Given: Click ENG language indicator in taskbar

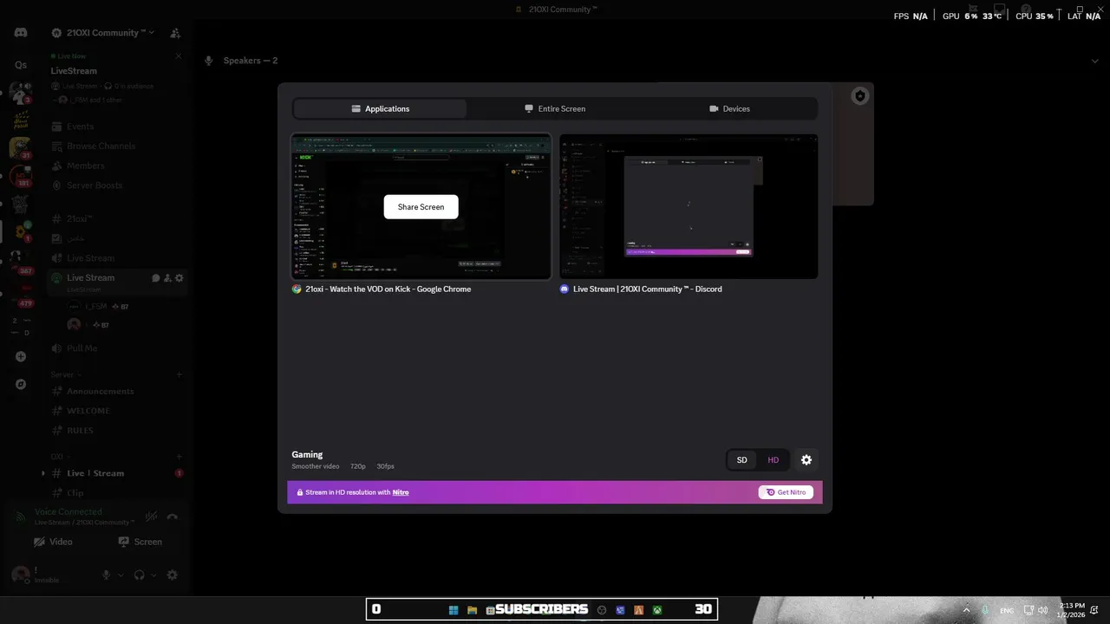Looking at the screenshot, I should click(1007, 611).
